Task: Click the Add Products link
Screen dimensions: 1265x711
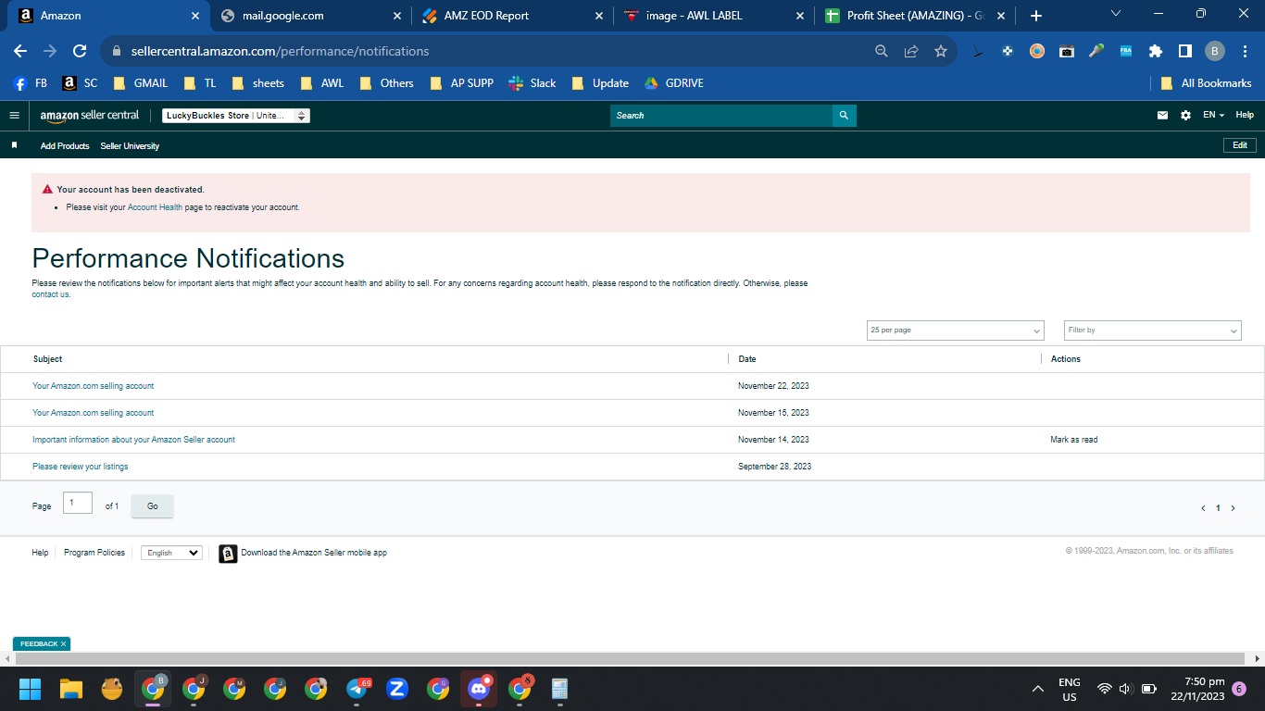Action: [x=65, y=146]
